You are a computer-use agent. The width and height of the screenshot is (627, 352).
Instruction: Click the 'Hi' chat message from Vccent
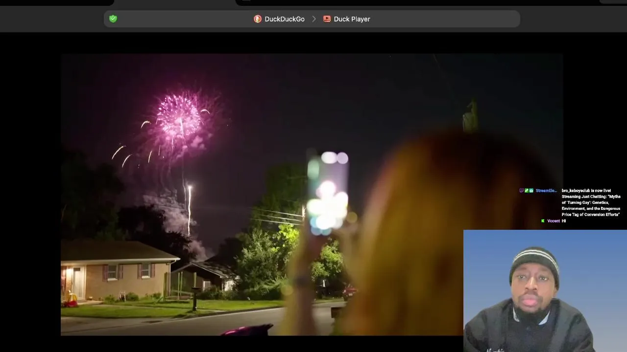coord(564,221)
